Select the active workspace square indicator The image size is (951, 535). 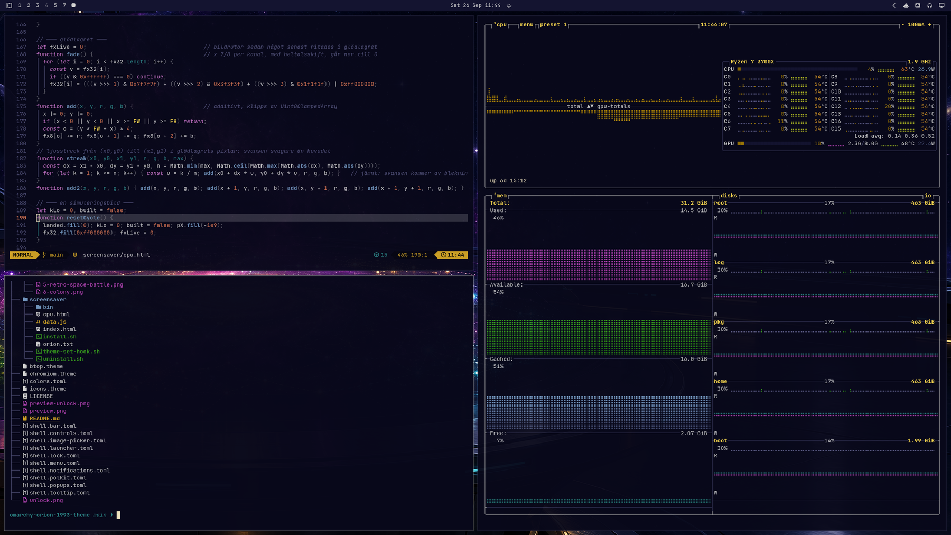(x=73, y=5)
